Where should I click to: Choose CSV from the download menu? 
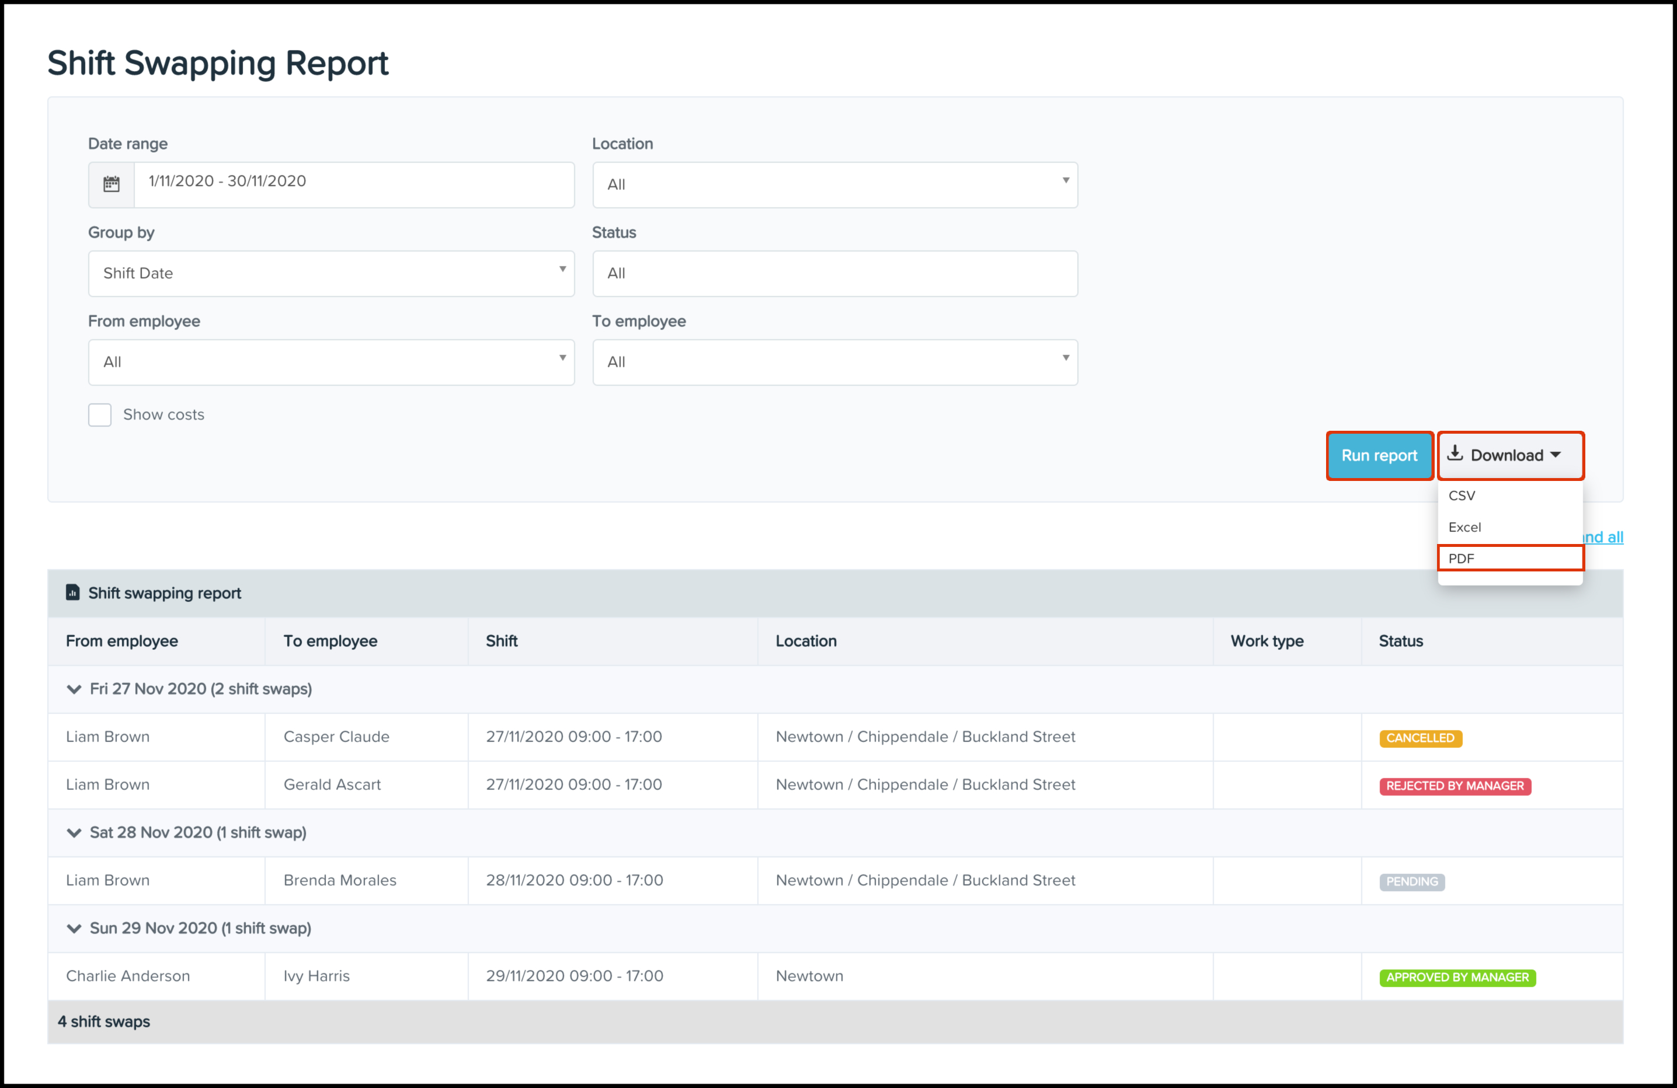coord(1462,495)
